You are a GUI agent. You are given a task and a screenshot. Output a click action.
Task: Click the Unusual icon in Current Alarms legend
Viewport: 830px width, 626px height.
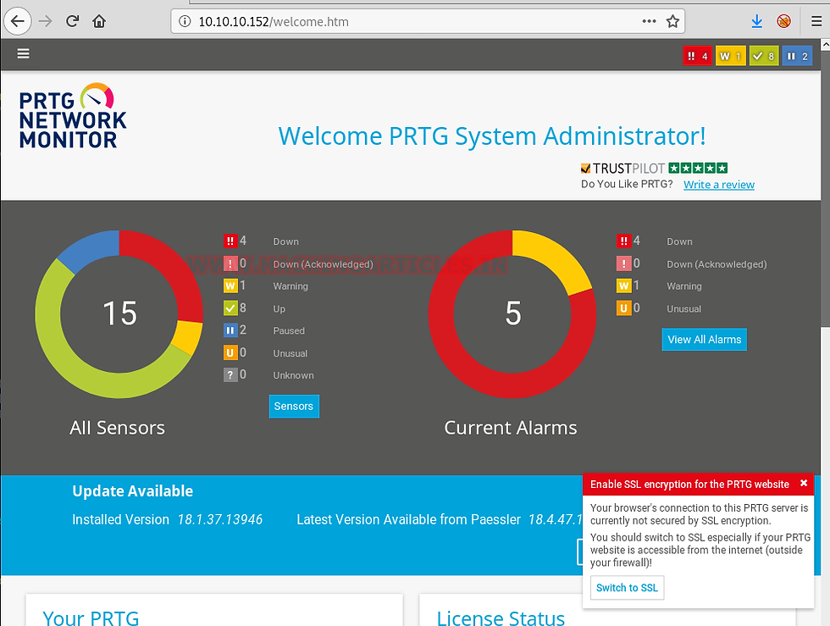click(x=624, y=307)
